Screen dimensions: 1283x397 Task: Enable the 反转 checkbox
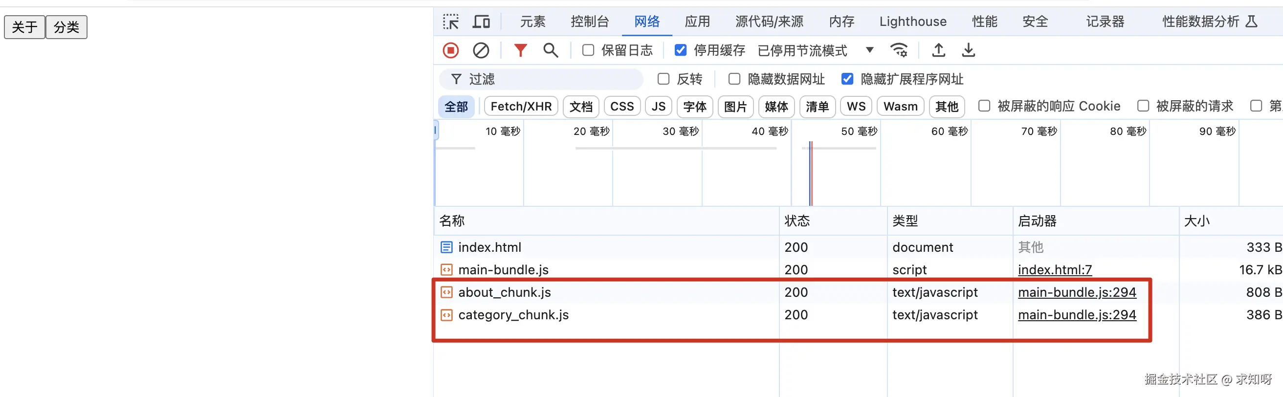[664, 79]
